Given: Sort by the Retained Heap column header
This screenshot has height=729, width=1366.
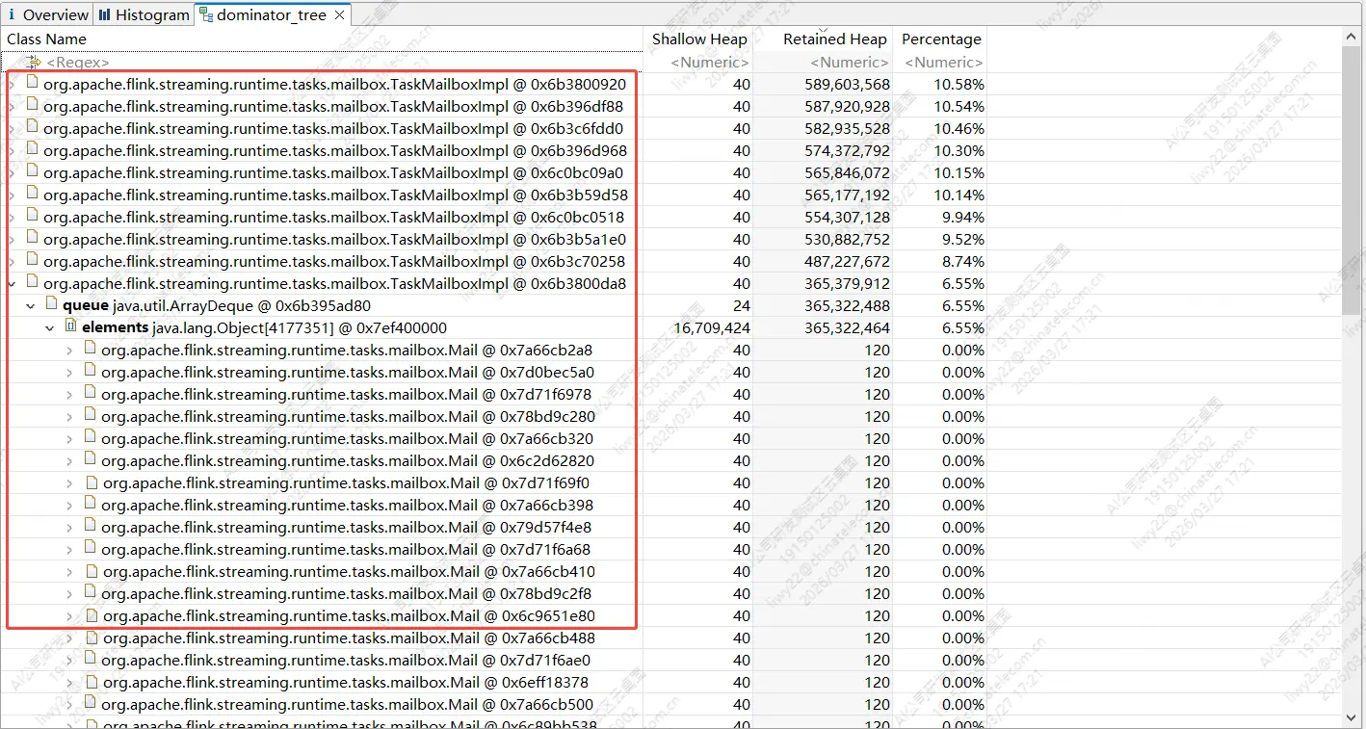Looking at the screenshot, I should coord(824,39).
